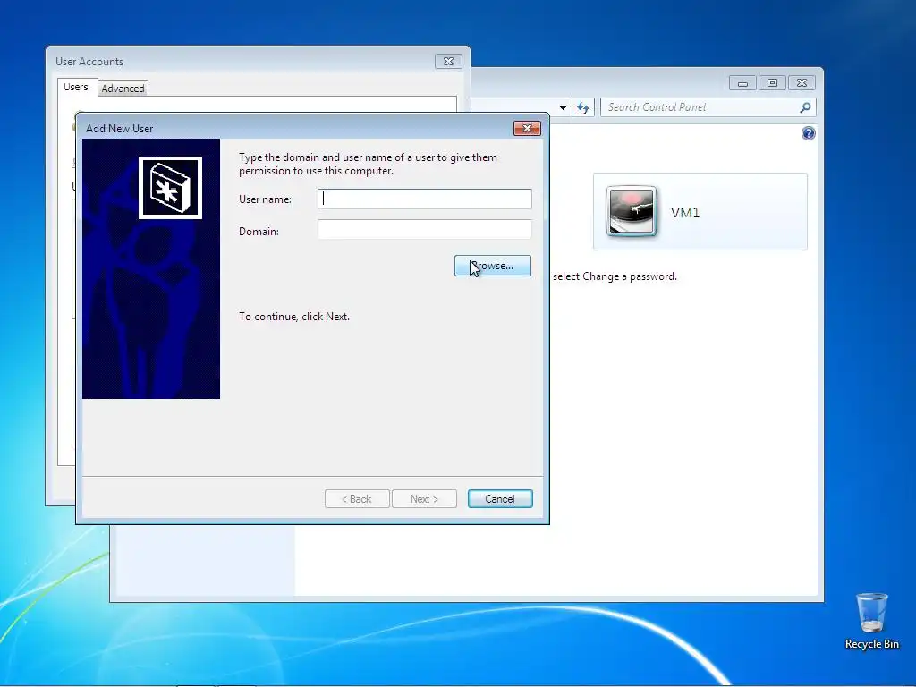Image resolution: width=916 pixels, height=687 pixels.
Task: Click Cancel in Add New User dialog
Action: 500,499
